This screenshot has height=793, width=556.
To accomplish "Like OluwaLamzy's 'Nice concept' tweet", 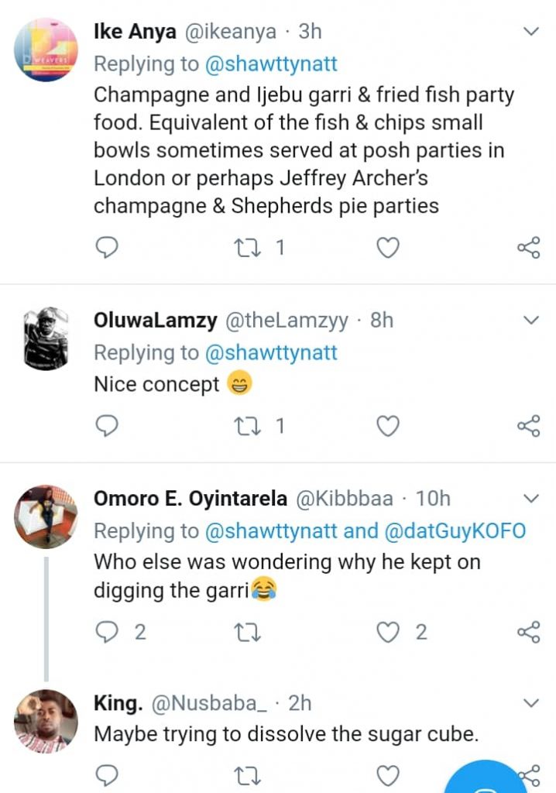I will click(x=387, y=425).
